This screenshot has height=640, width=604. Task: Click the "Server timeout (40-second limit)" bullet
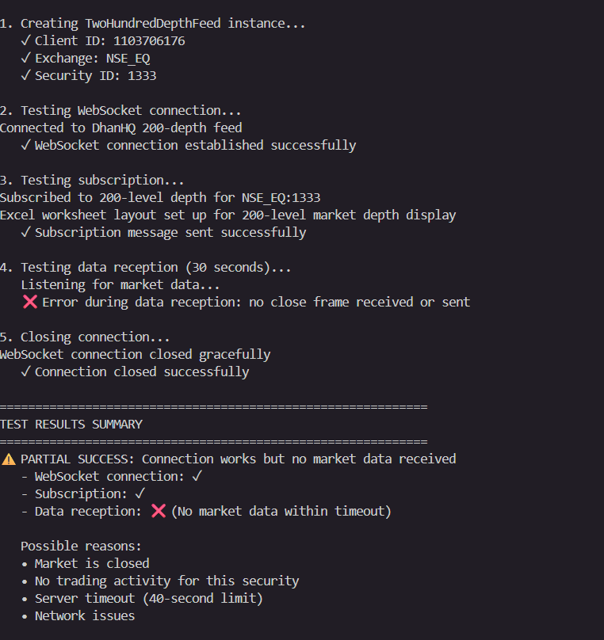point(148,598)
